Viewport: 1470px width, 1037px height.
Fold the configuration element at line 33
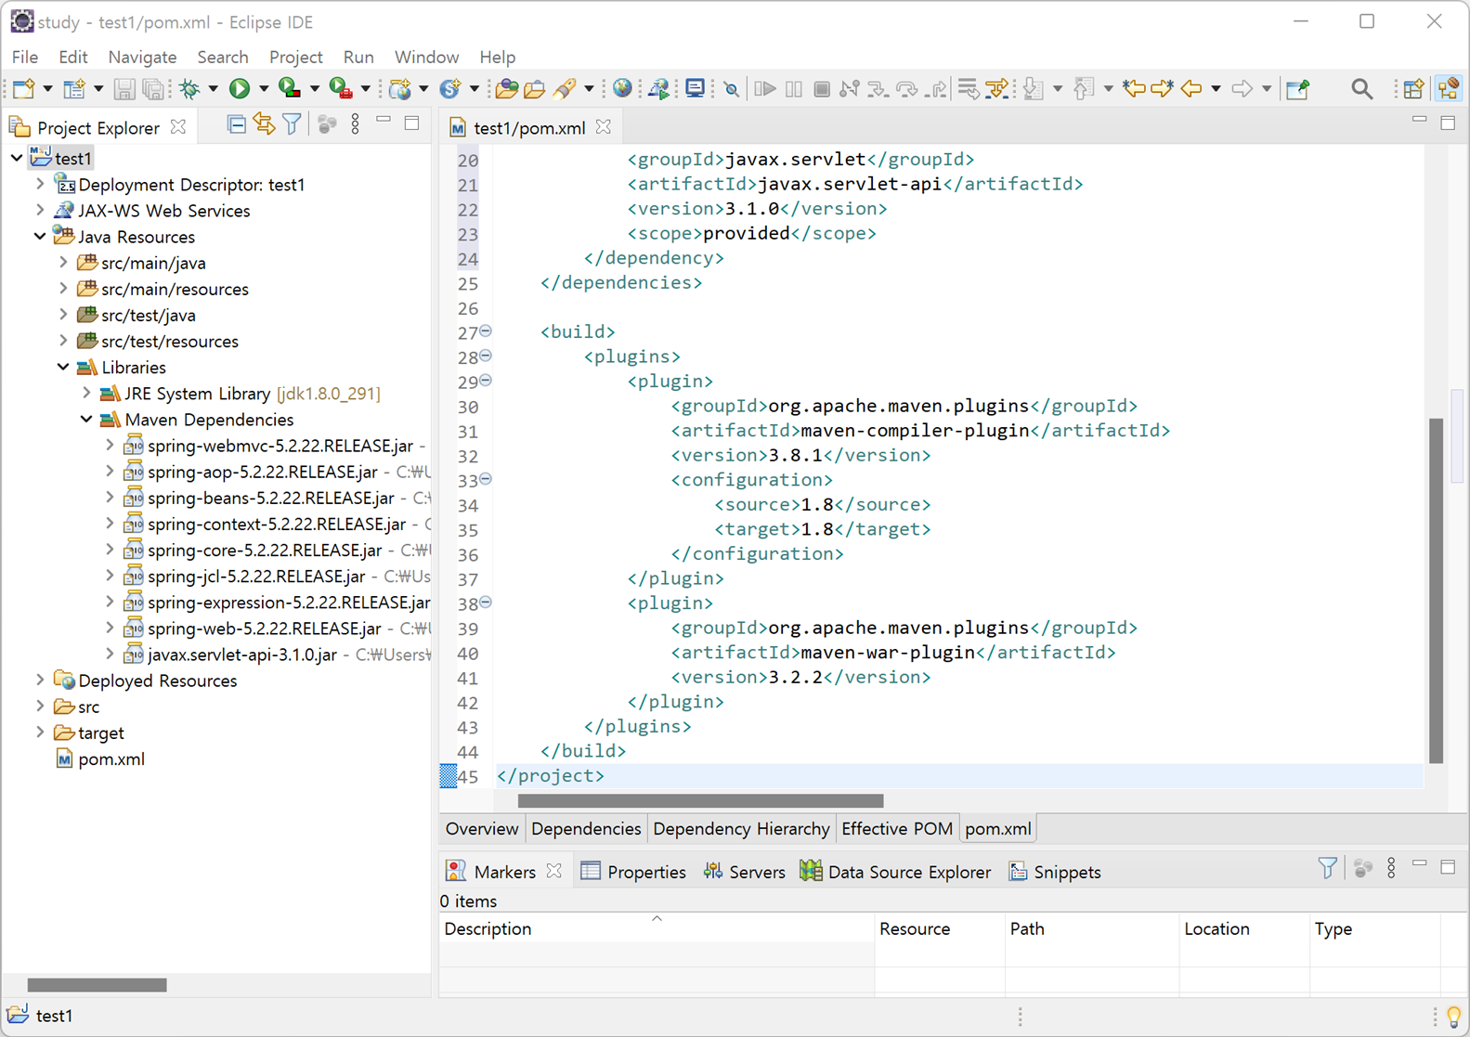click(x=486, y=479)
